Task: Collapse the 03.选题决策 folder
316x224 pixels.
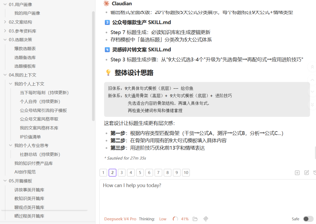Action: coord(5,40)
